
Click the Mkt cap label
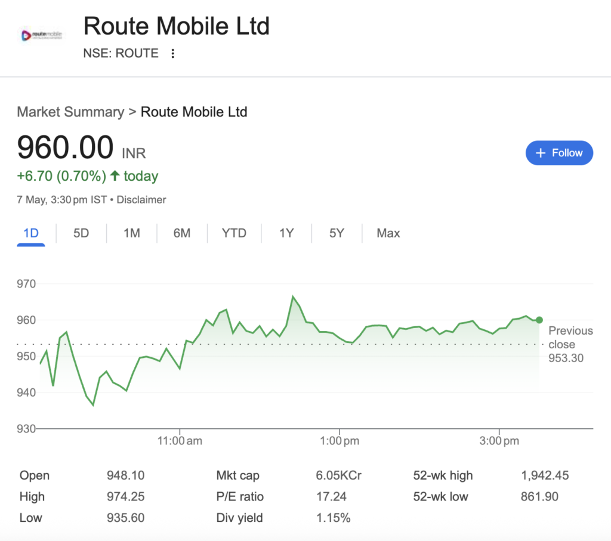coord(237,475)
